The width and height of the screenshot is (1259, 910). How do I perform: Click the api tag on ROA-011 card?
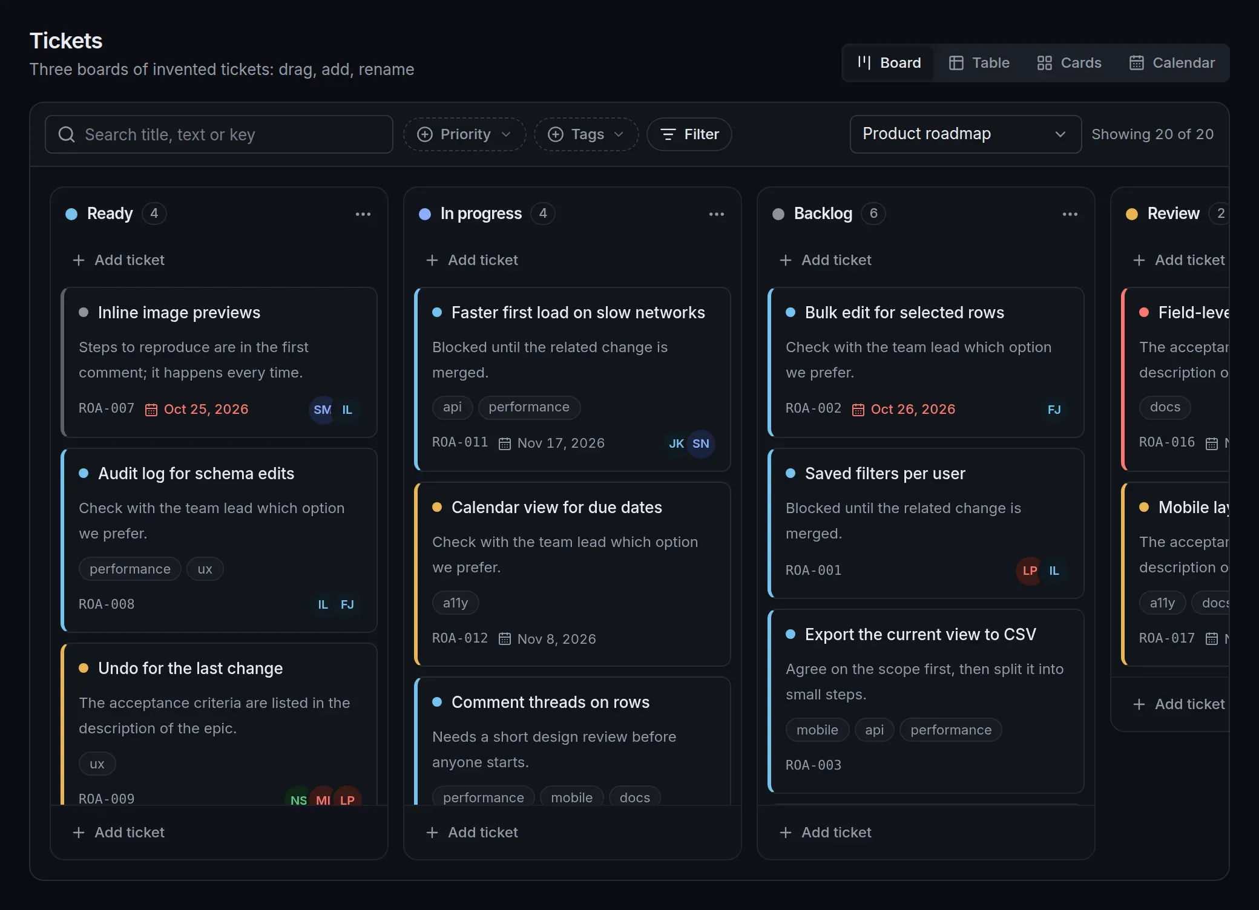452,407
